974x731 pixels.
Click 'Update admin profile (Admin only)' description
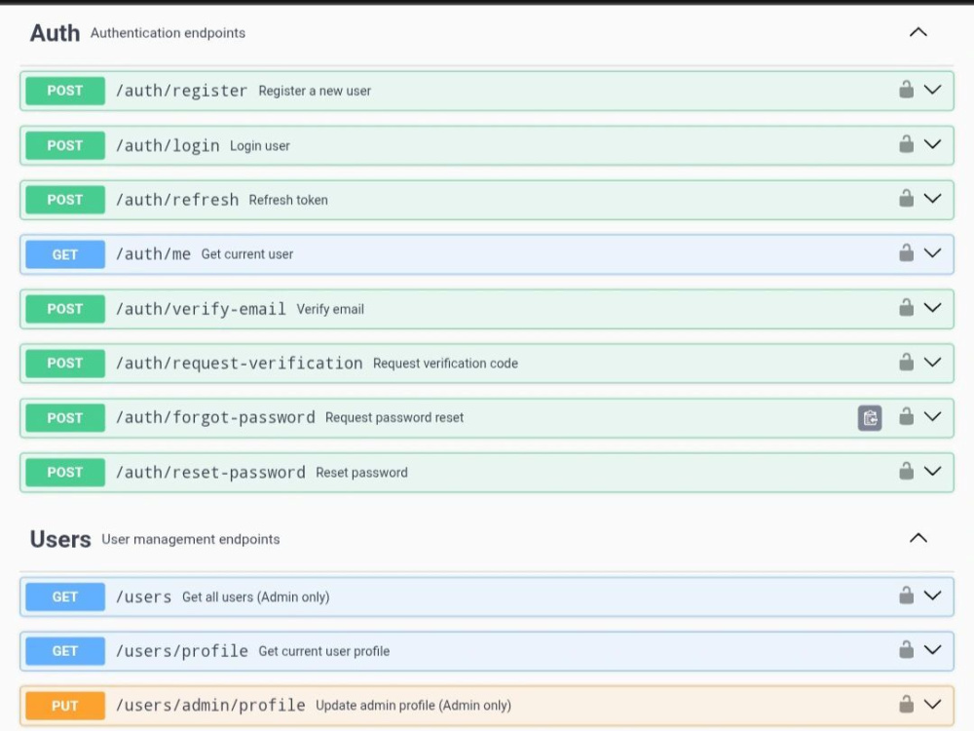tap(414, 706)
